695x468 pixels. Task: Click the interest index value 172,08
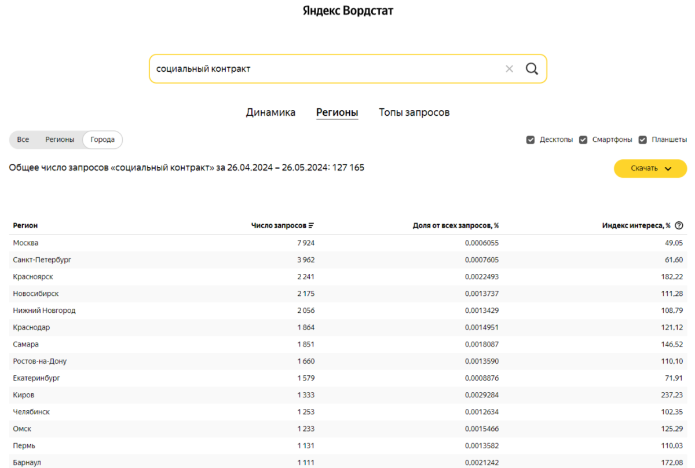(x=672, y=462)
